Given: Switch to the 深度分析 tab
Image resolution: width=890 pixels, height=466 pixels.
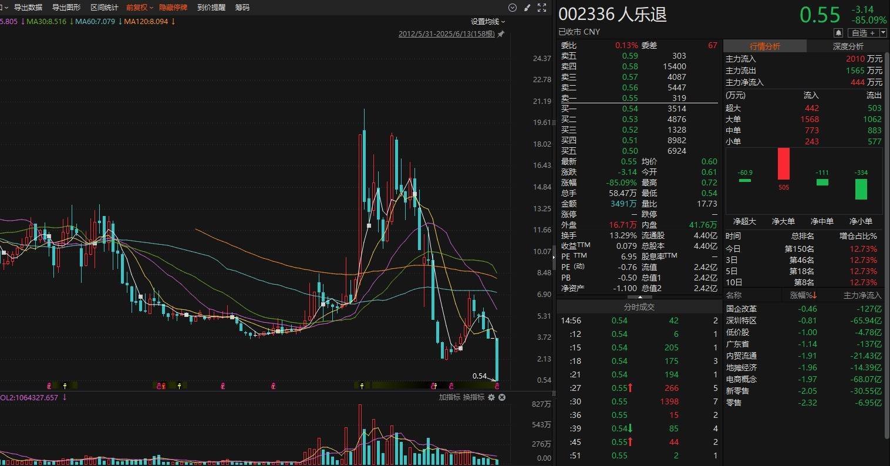Looking at the screenshot, I should (848, 46).
